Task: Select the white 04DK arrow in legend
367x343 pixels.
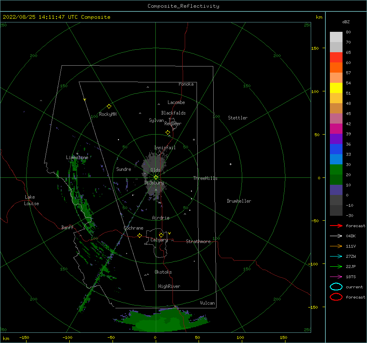Action: pyautogui.click(x=336, y=236)
